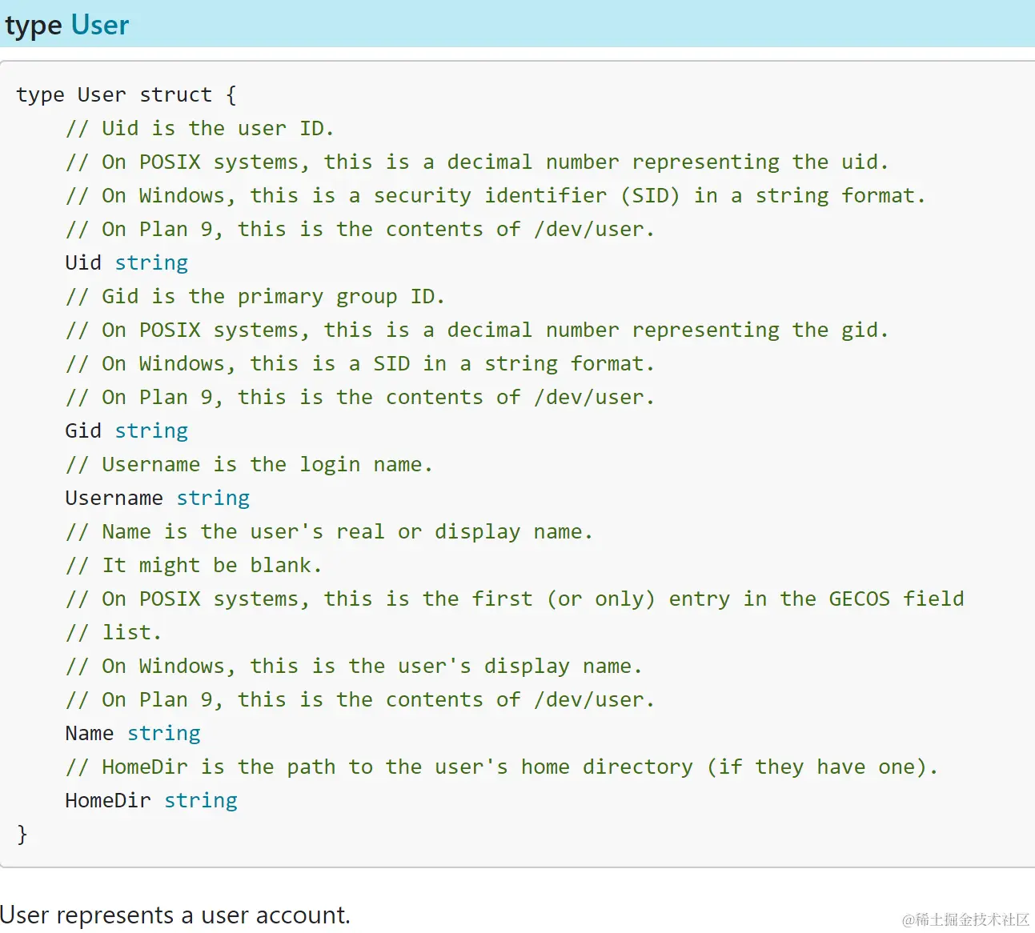Click the blue User link in heading
Image resolution: width=1035 pixels, height=933 pixels.
(x=99, y=25)
